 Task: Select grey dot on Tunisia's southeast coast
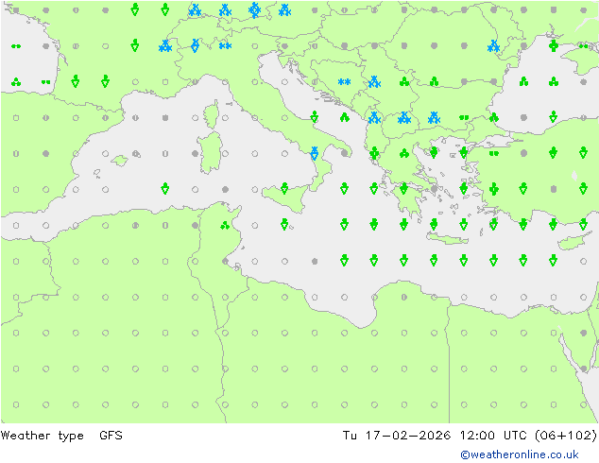[225, 262]
